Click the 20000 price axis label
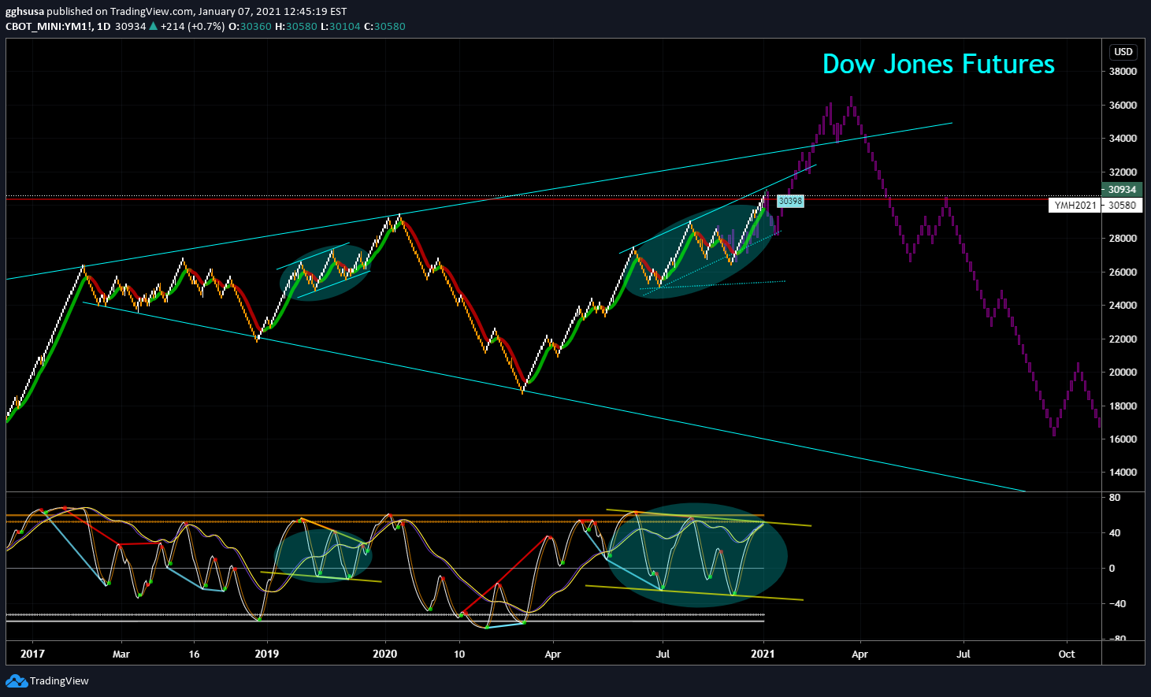The height and width of the screenshot is (697, 1151). pos(1123,373)
